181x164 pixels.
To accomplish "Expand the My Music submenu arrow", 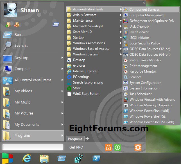I will coord(62,102).
